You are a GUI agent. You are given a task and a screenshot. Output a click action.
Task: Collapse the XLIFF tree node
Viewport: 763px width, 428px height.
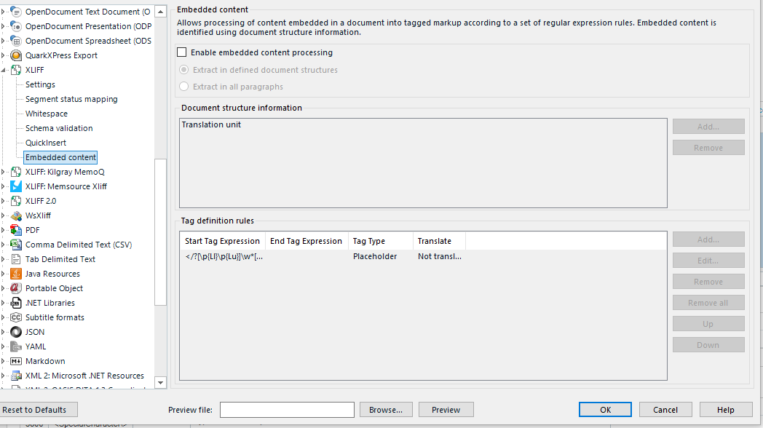[x=4, y=70]
